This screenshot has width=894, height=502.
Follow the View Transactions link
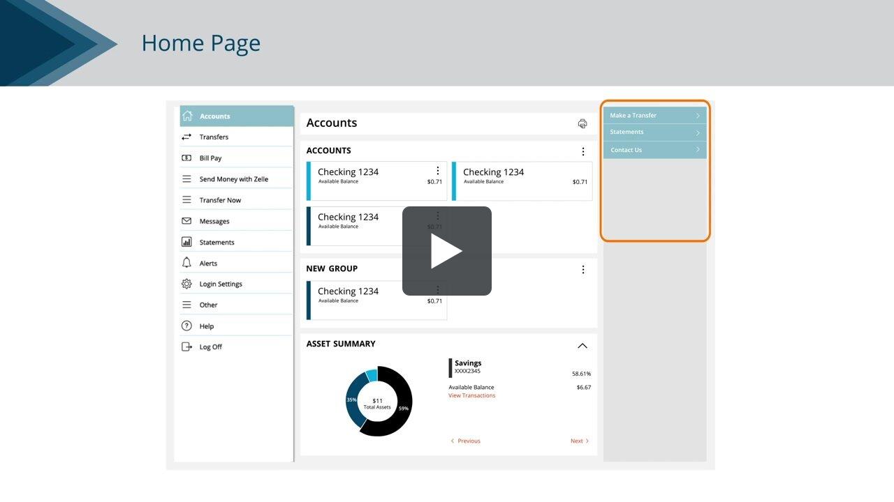pyautogui.click(x=471, y=395)
